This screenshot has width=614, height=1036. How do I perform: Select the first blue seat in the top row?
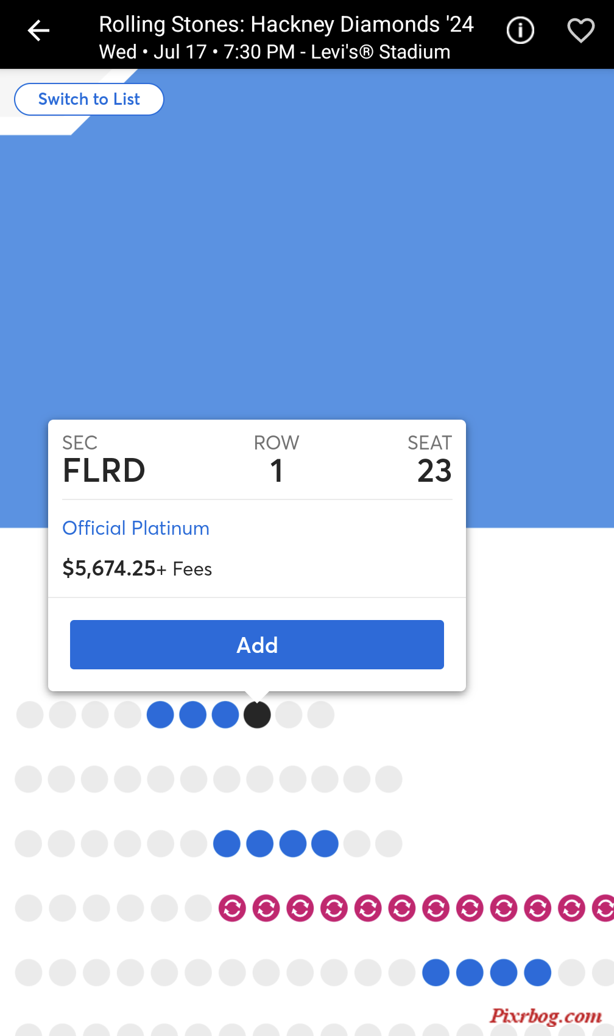160,714
